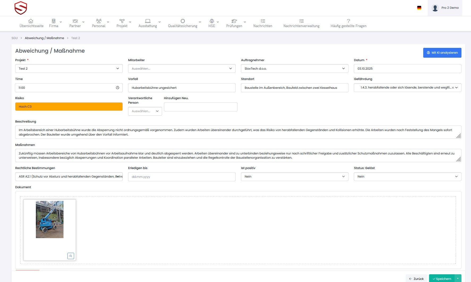Open the Nachrichtenverwaltung list icon
471x282 pixels.
[301, 21]
